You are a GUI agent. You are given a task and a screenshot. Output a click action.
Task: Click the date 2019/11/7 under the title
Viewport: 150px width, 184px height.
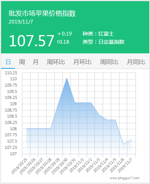[x=21, y=22]
